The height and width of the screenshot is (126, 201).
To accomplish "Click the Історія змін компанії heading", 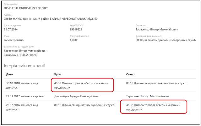I will tap(24, 66).
